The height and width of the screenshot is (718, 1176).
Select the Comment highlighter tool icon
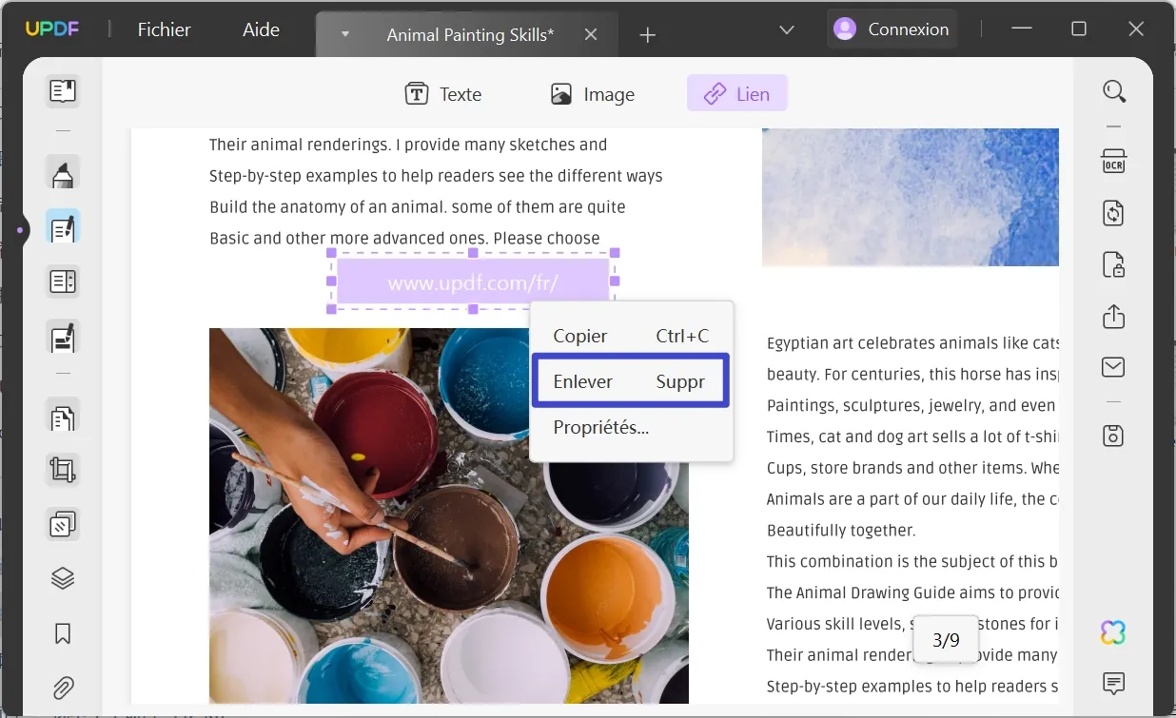pos(63,174)
